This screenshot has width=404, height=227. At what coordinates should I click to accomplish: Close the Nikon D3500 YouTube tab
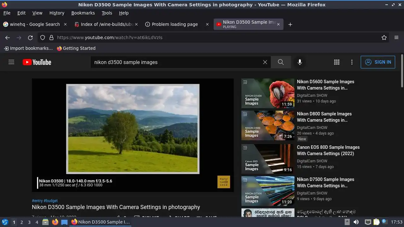[278, 24]
